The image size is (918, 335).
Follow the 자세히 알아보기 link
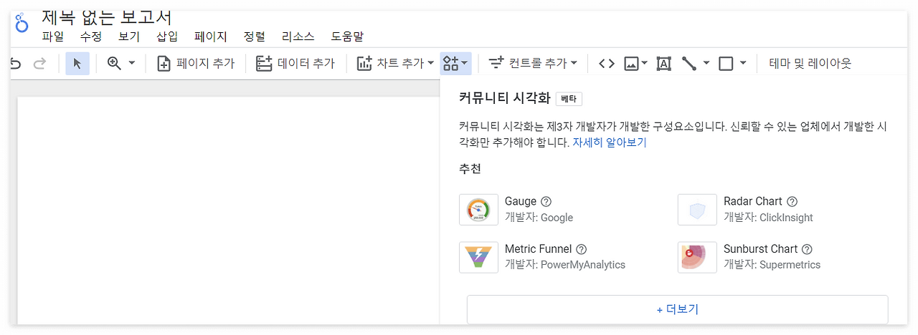point(610,142)
